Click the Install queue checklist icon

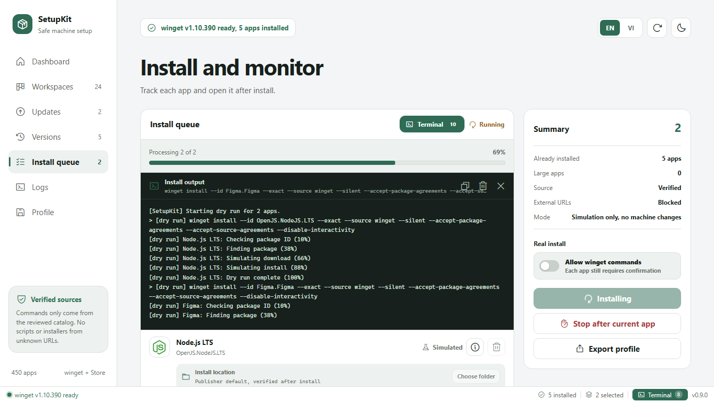pyautogui.click(x=20, y=162)
